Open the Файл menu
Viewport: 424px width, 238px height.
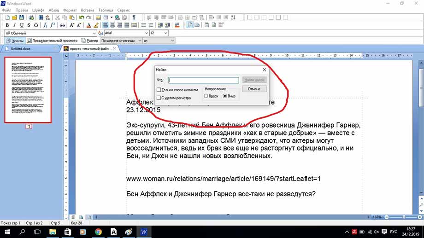coord(7,10)
